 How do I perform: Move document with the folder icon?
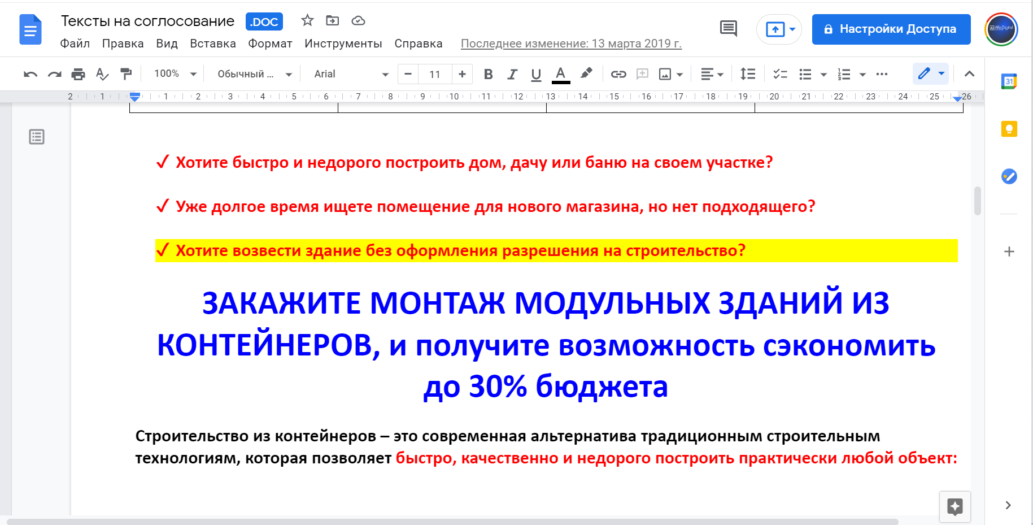click(x=333, y=21)
